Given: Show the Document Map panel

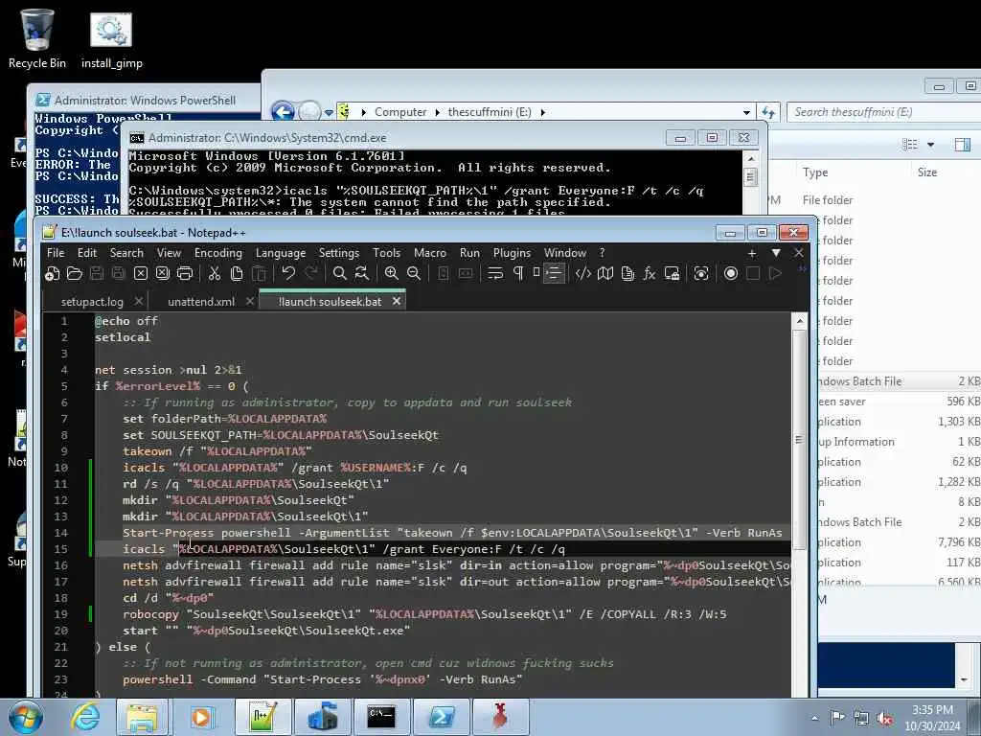Looking at the screenshot, I should point(605,273).
